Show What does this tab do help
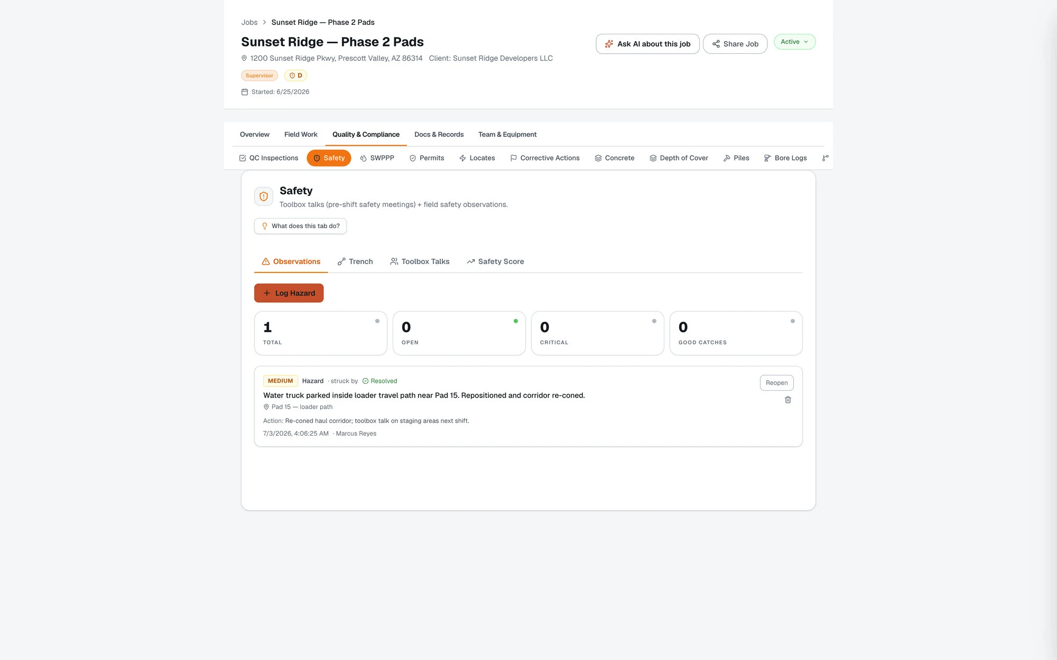1057x660 pixels. 300,226
